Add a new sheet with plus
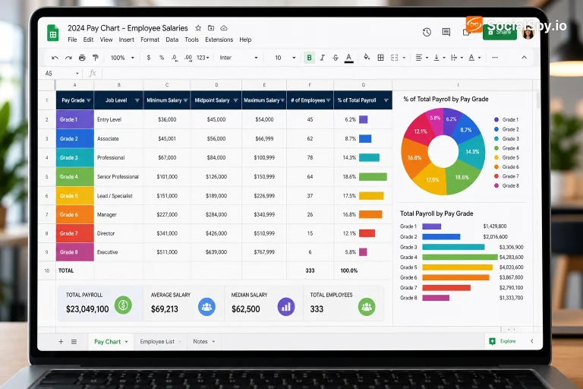Image resolution: width=583 pixels, height=389 pixels. [61, 341]
